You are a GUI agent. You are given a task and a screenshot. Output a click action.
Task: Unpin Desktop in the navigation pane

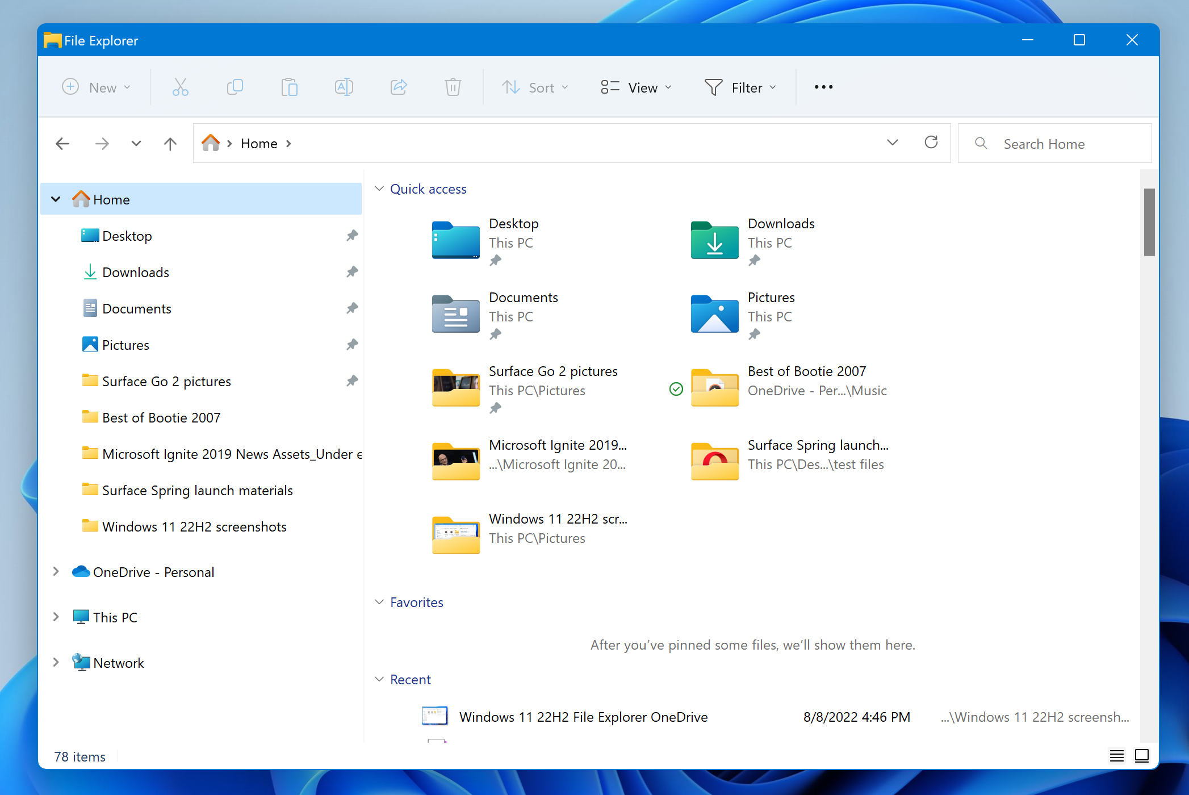pyautogui.click(x=352, y=236)
